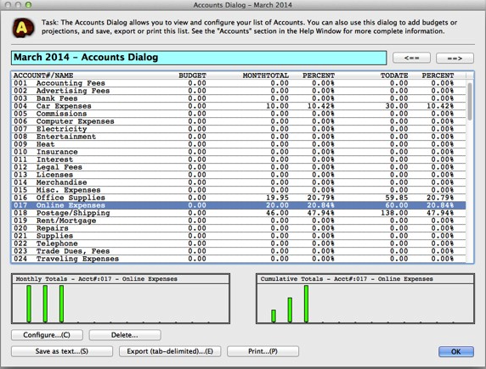The width and height of the screenshot is (486, 369).
Task: Open the Configure...(C) dialog
Action: pos(47,335)
